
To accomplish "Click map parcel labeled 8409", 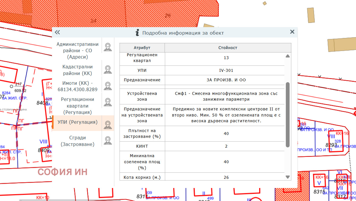I will point(44,150).
